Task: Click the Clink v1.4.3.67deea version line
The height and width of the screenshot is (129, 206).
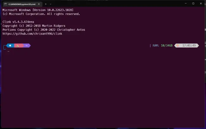Action: (18, 22)
